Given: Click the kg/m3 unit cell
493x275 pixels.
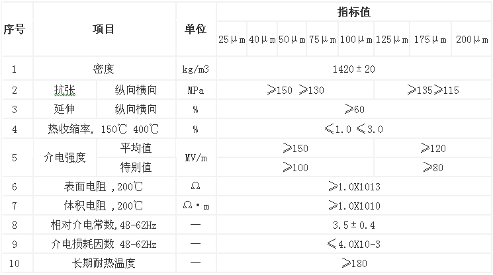Looking at the screenshot, I should click(195, 68).
